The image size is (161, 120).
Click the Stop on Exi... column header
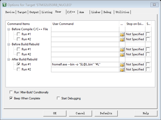tap(135, 24)
